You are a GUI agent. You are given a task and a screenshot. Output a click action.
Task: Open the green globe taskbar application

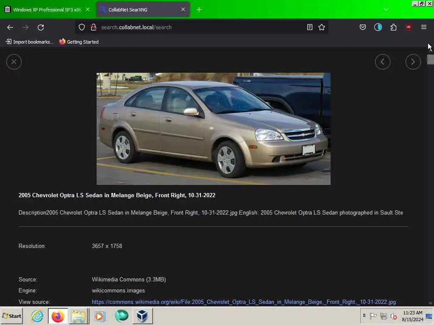[121, 316]
